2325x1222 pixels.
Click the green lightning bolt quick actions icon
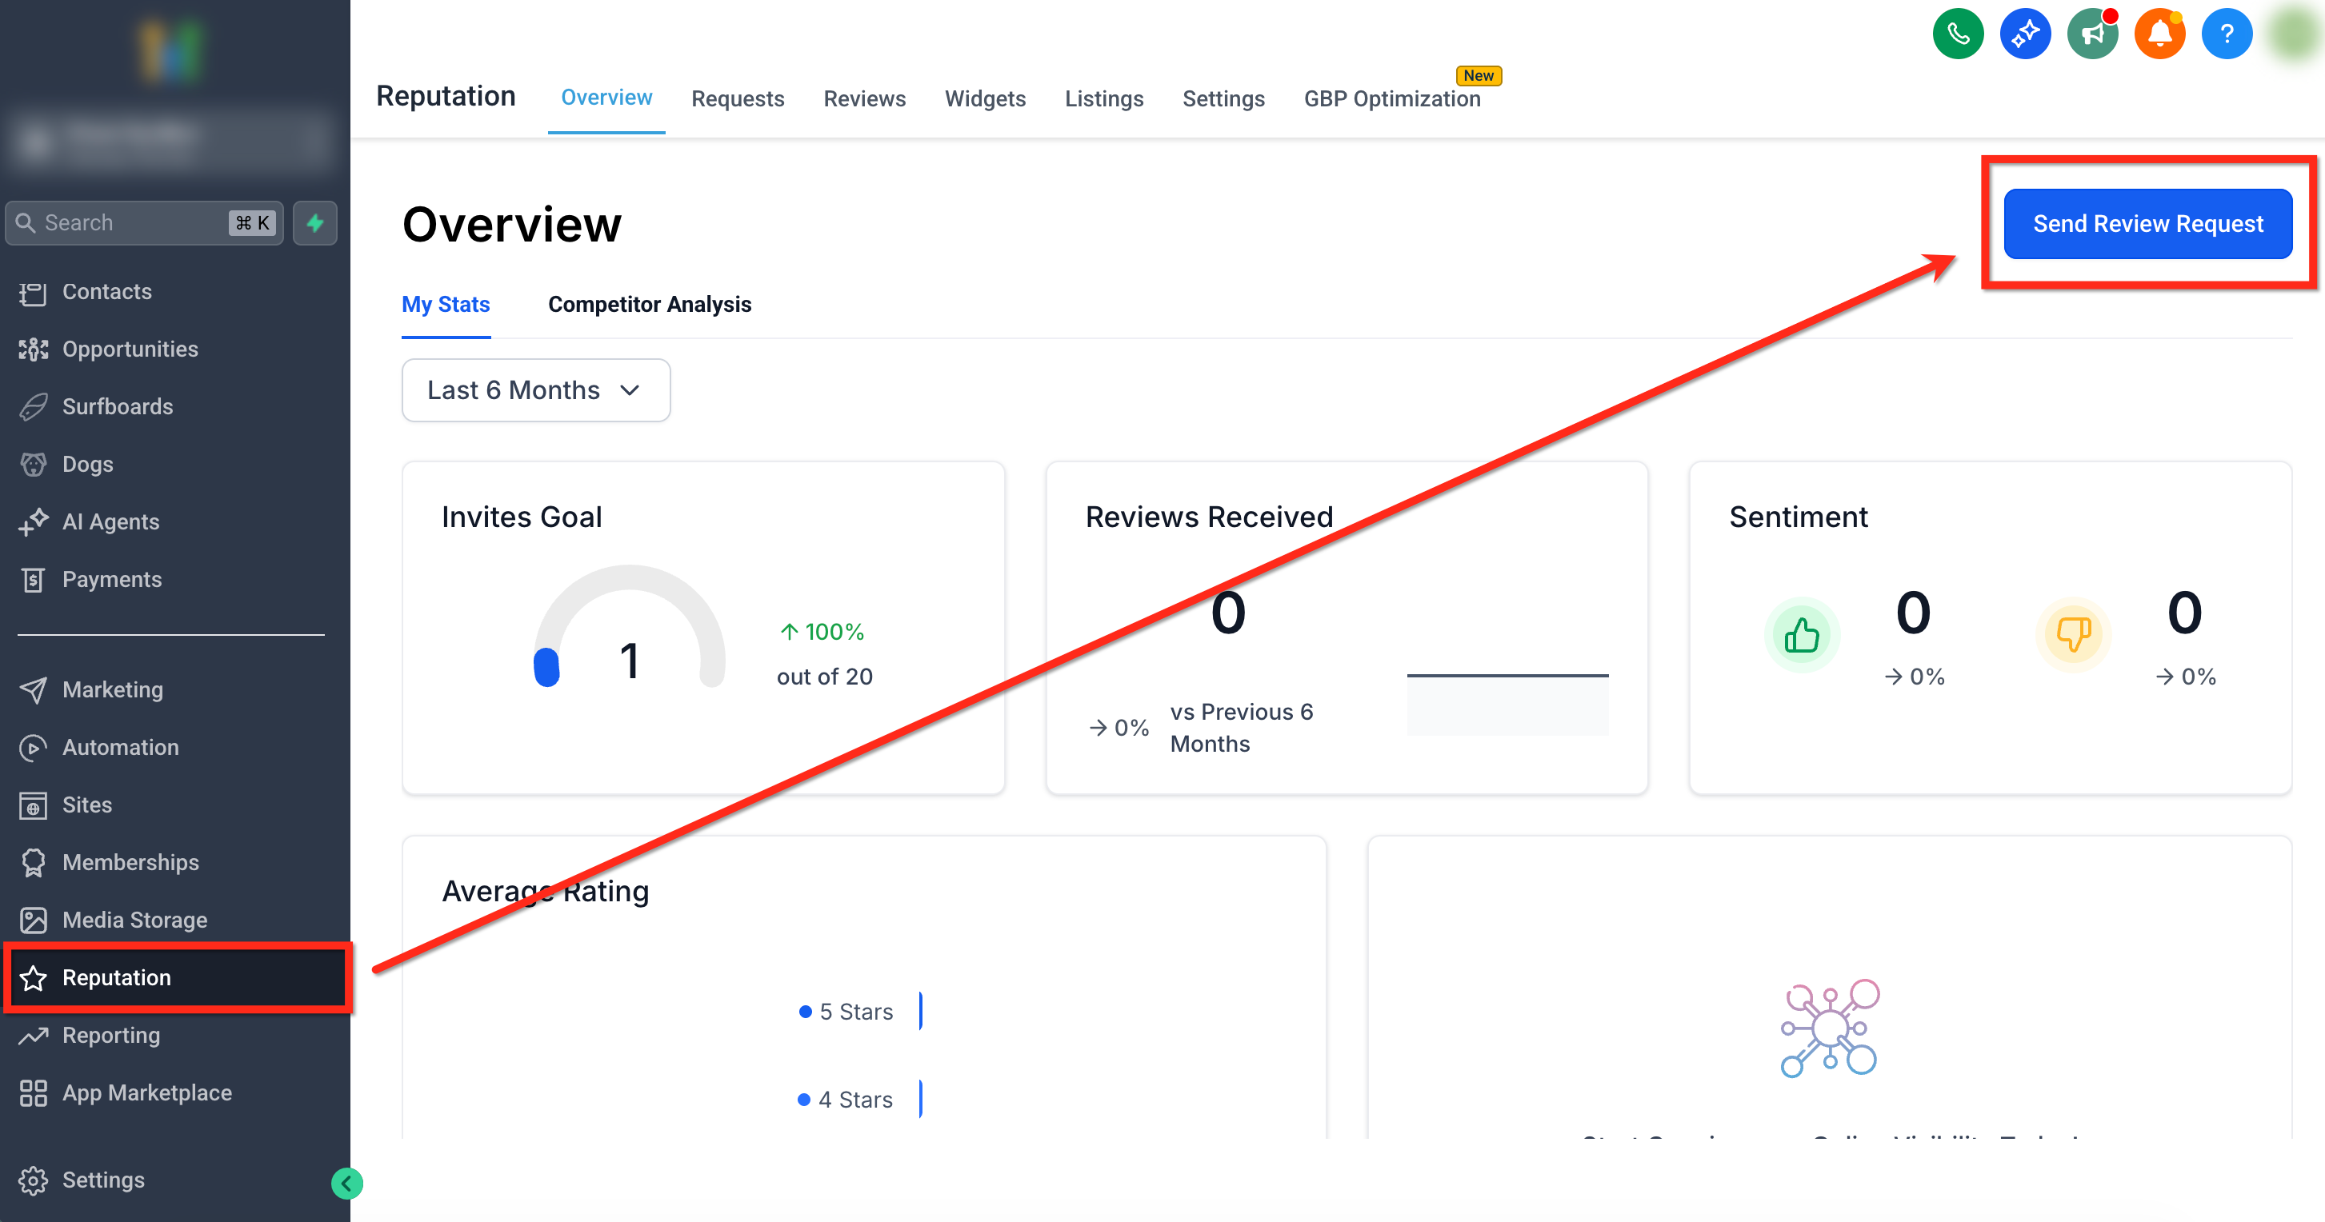coord(315,223)
